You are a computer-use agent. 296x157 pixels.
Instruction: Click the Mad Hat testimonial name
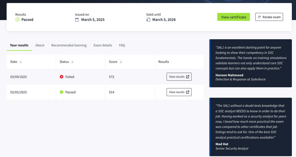click(222, 144)
